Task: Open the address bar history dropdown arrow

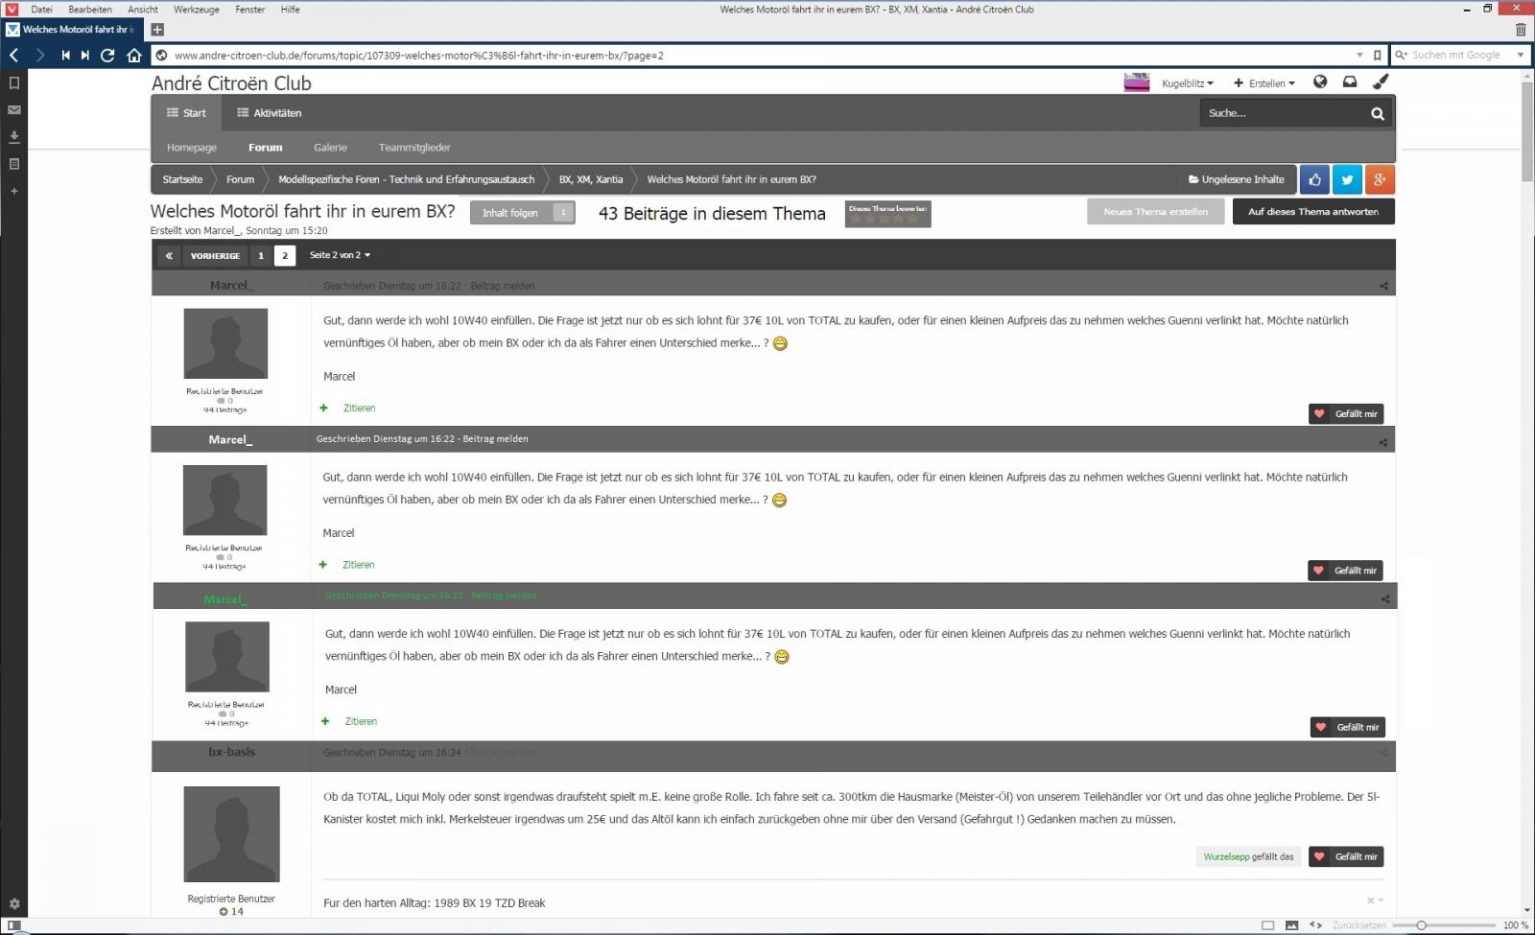Action: (x=1359, y=56)
